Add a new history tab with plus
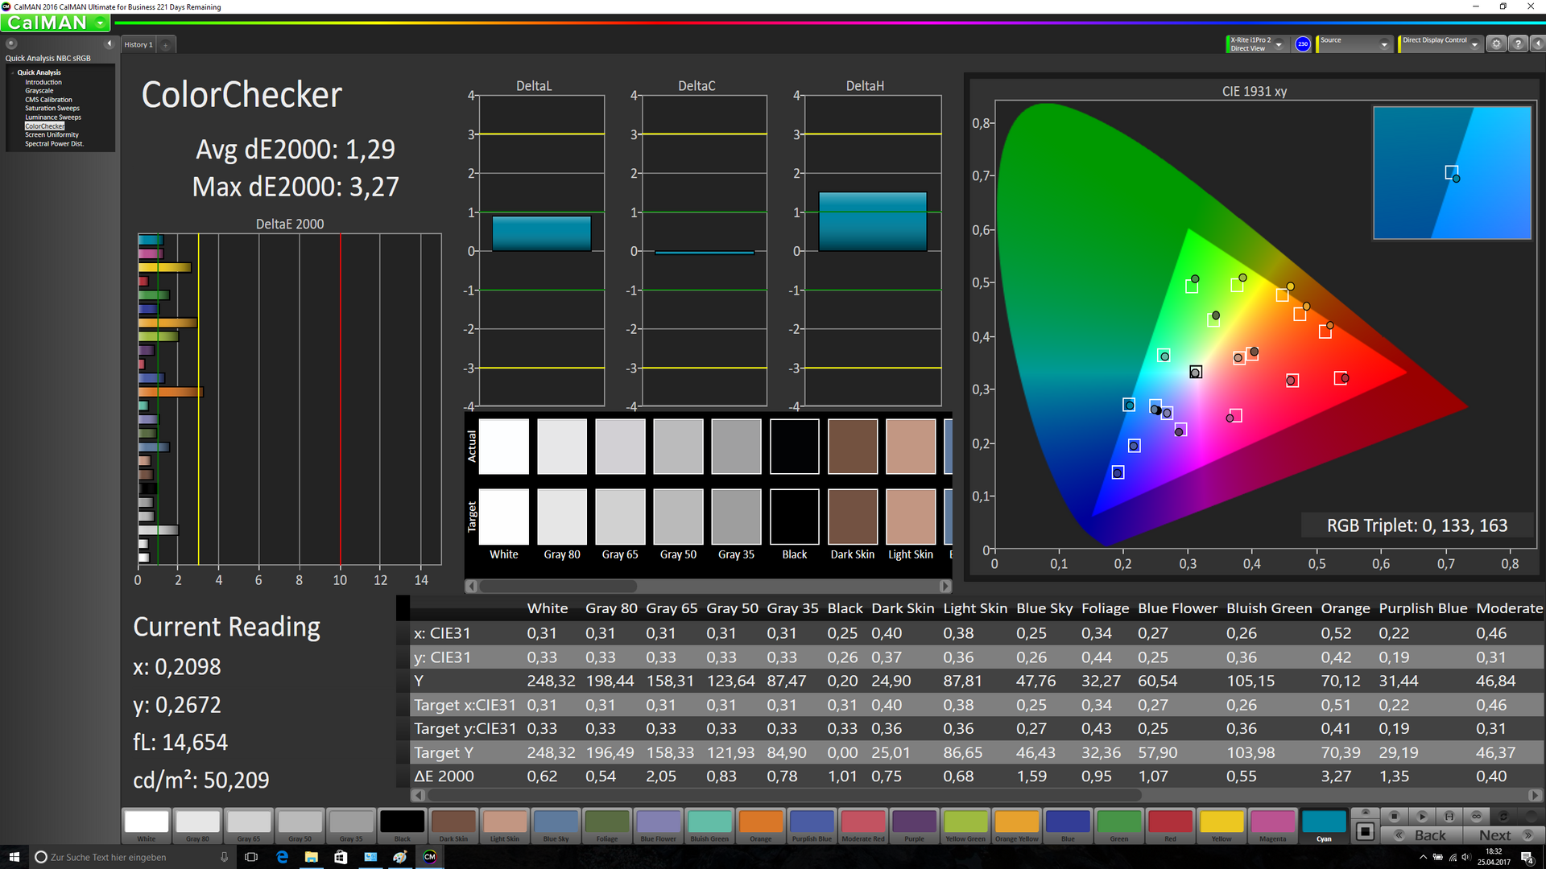The image size is (1546, 869). click(x=166, y=45)
